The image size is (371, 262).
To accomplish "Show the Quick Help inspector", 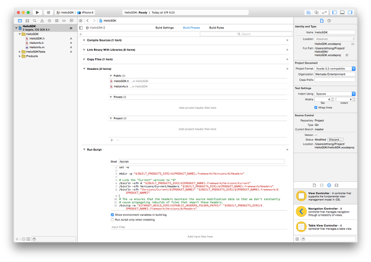I will tap(329, 21).
